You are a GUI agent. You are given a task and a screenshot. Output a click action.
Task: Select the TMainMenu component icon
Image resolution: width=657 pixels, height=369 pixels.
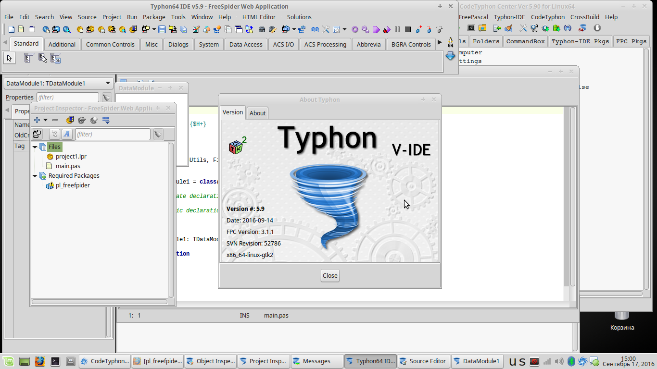(x=28, y=58)
